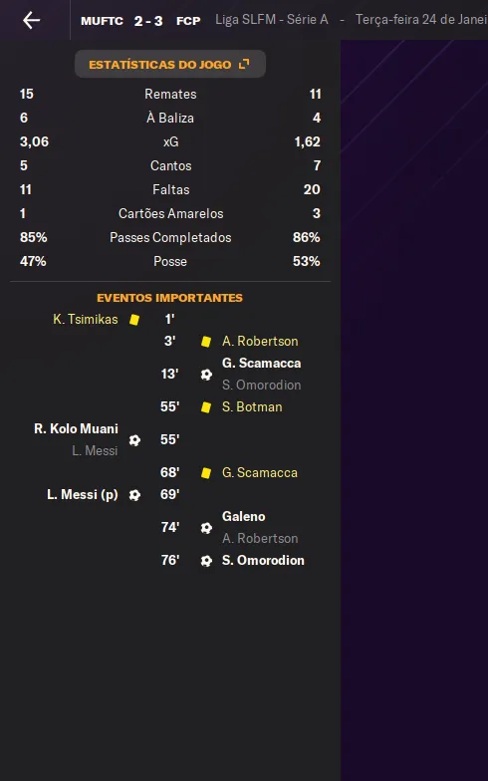Open Estatísticas do Jogo button

tap(169, 64)
